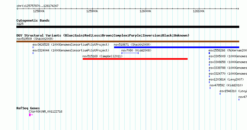Click the red nsv515169 loss bar
Viewport: 247px width, 130px height.
coord(135,59)
